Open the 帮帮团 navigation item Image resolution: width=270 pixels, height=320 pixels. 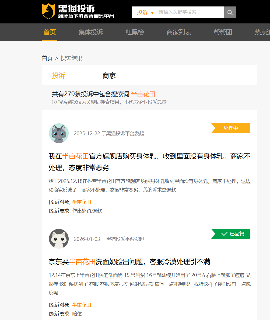223,32
